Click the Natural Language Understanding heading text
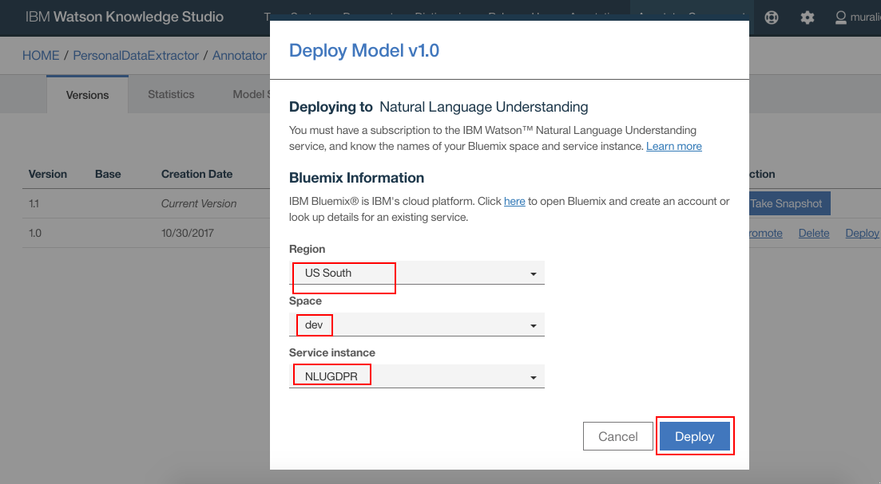 pos(484,107)
